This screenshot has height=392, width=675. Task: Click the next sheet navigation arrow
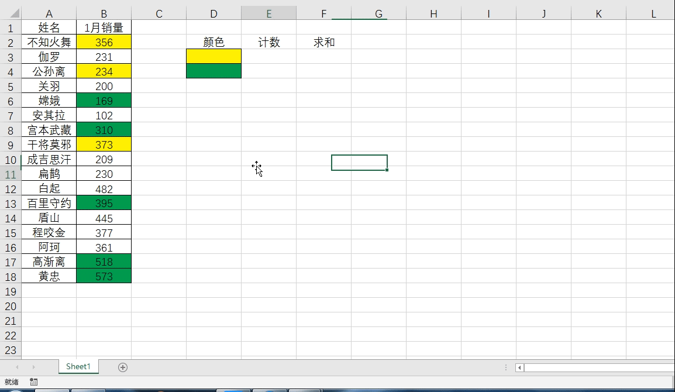click(33, 367)
